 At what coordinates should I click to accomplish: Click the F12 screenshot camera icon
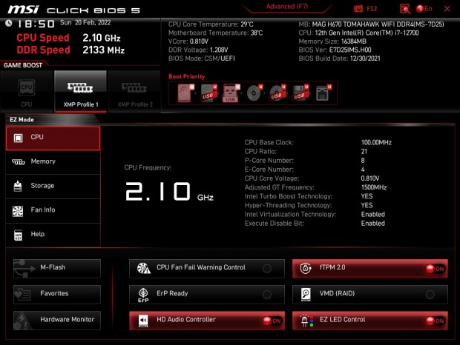[359, 9]
